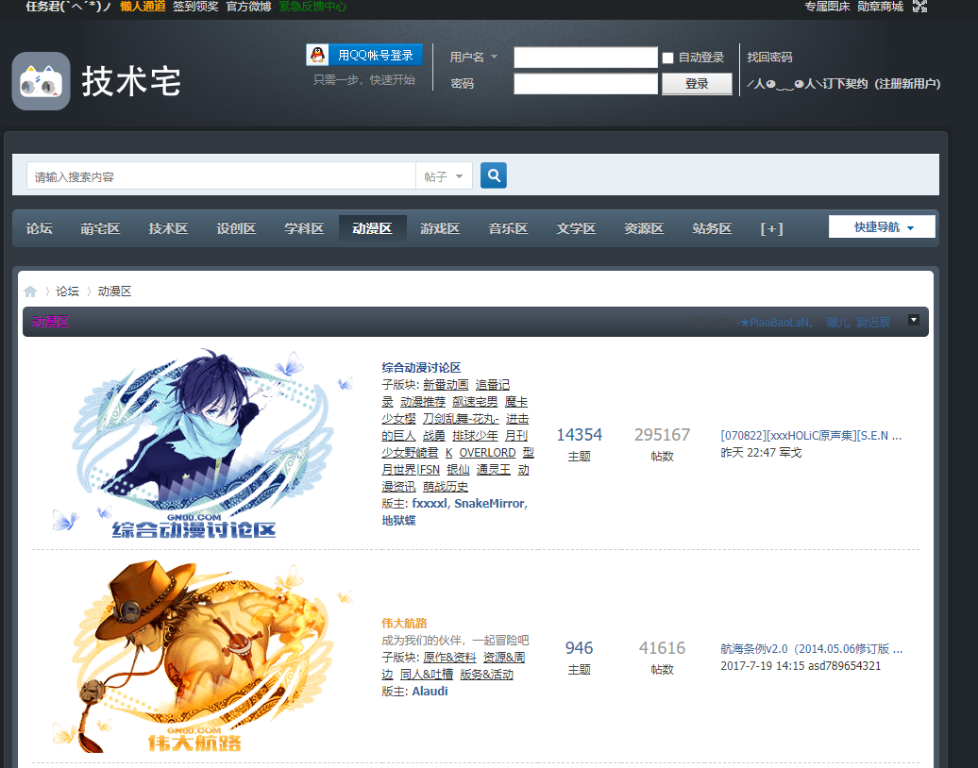Open the 通灵王 sub-board link
The width and height of the screenshot is (978, 768).
[494, 470]
